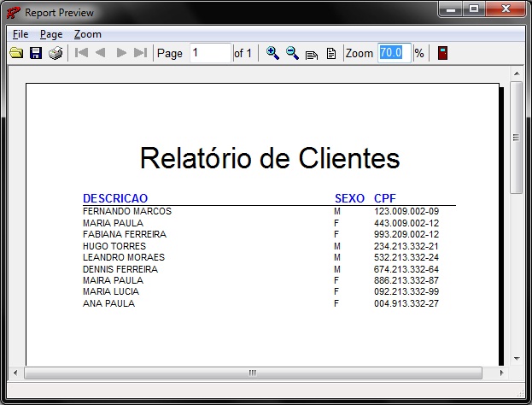Click the Zoom in magnifier icon
This screenshot has width=532, height=405.
[272, 53]
